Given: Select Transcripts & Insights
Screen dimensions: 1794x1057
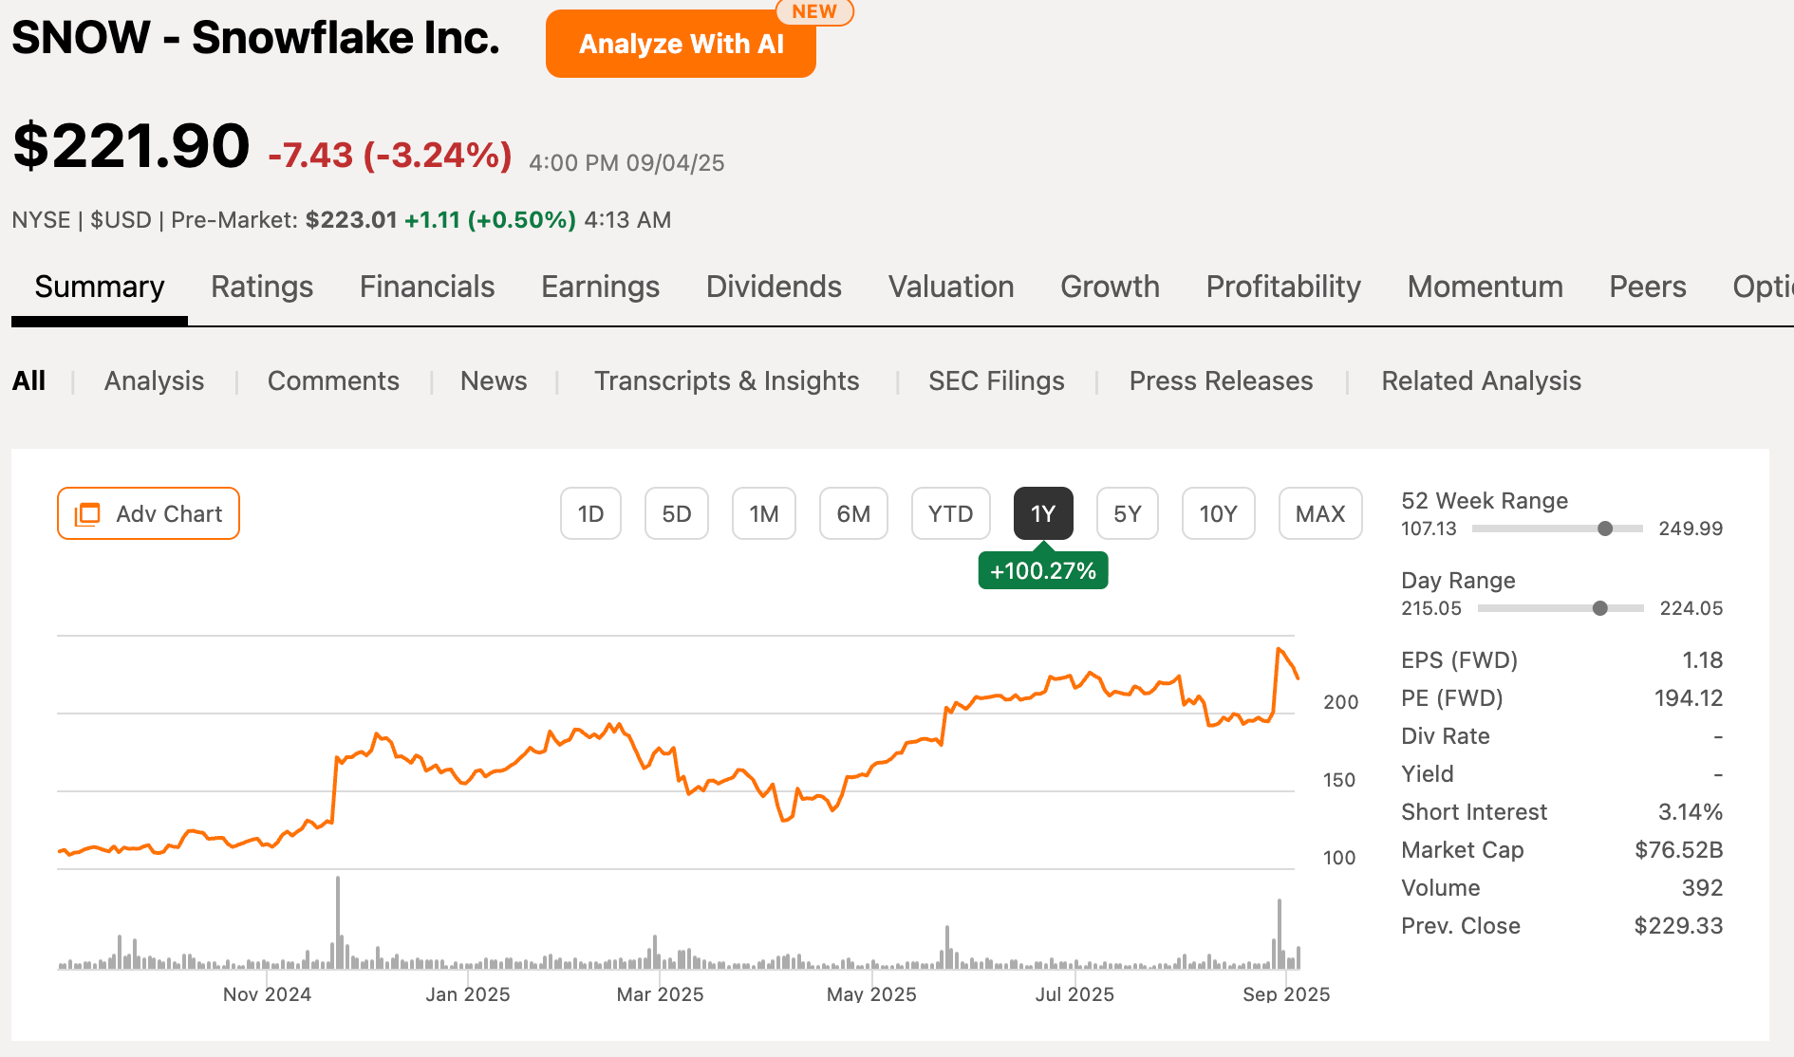Looking at the screenshot, I should (727, 380).
